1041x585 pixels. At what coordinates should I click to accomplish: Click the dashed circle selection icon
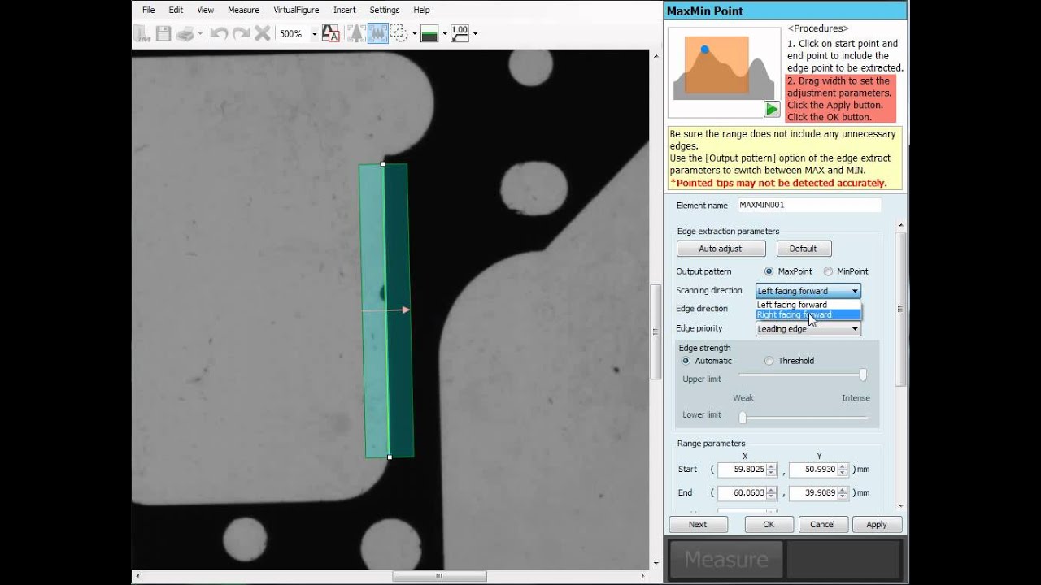(399, 33)
